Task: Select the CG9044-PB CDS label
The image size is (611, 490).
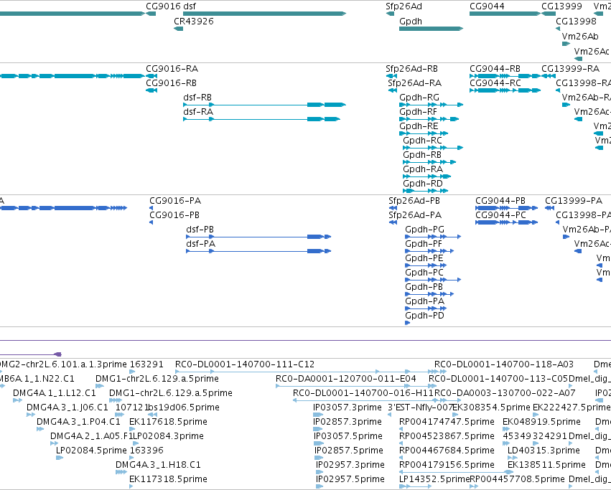Action: tap(500, 201)
